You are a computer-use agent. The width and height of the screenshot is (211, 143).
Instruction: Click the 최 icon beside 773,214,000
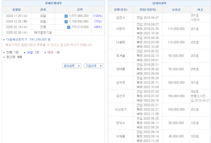pos(69,27)
